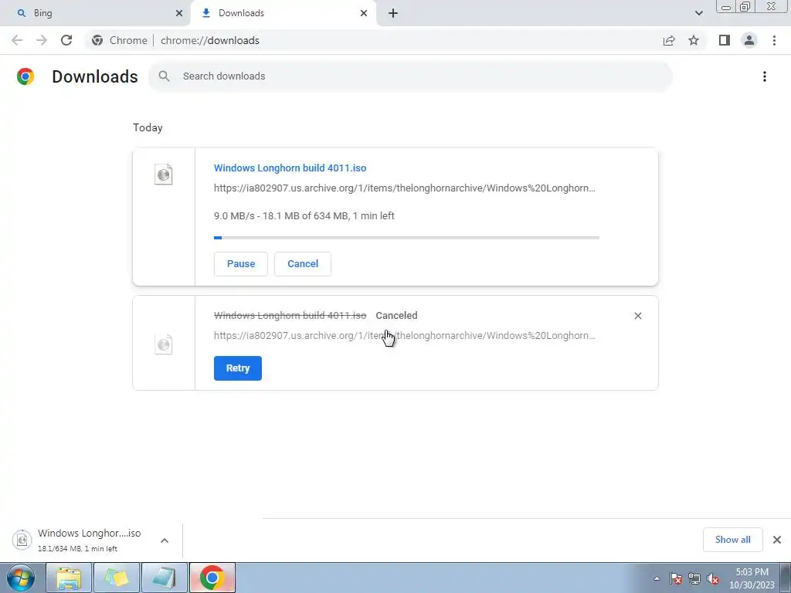
Task: Open the Windows Start menu
Action: [x=21, y=578]
